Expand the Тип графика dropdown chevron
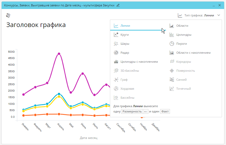The image size is (226, 145). [219, 15]
